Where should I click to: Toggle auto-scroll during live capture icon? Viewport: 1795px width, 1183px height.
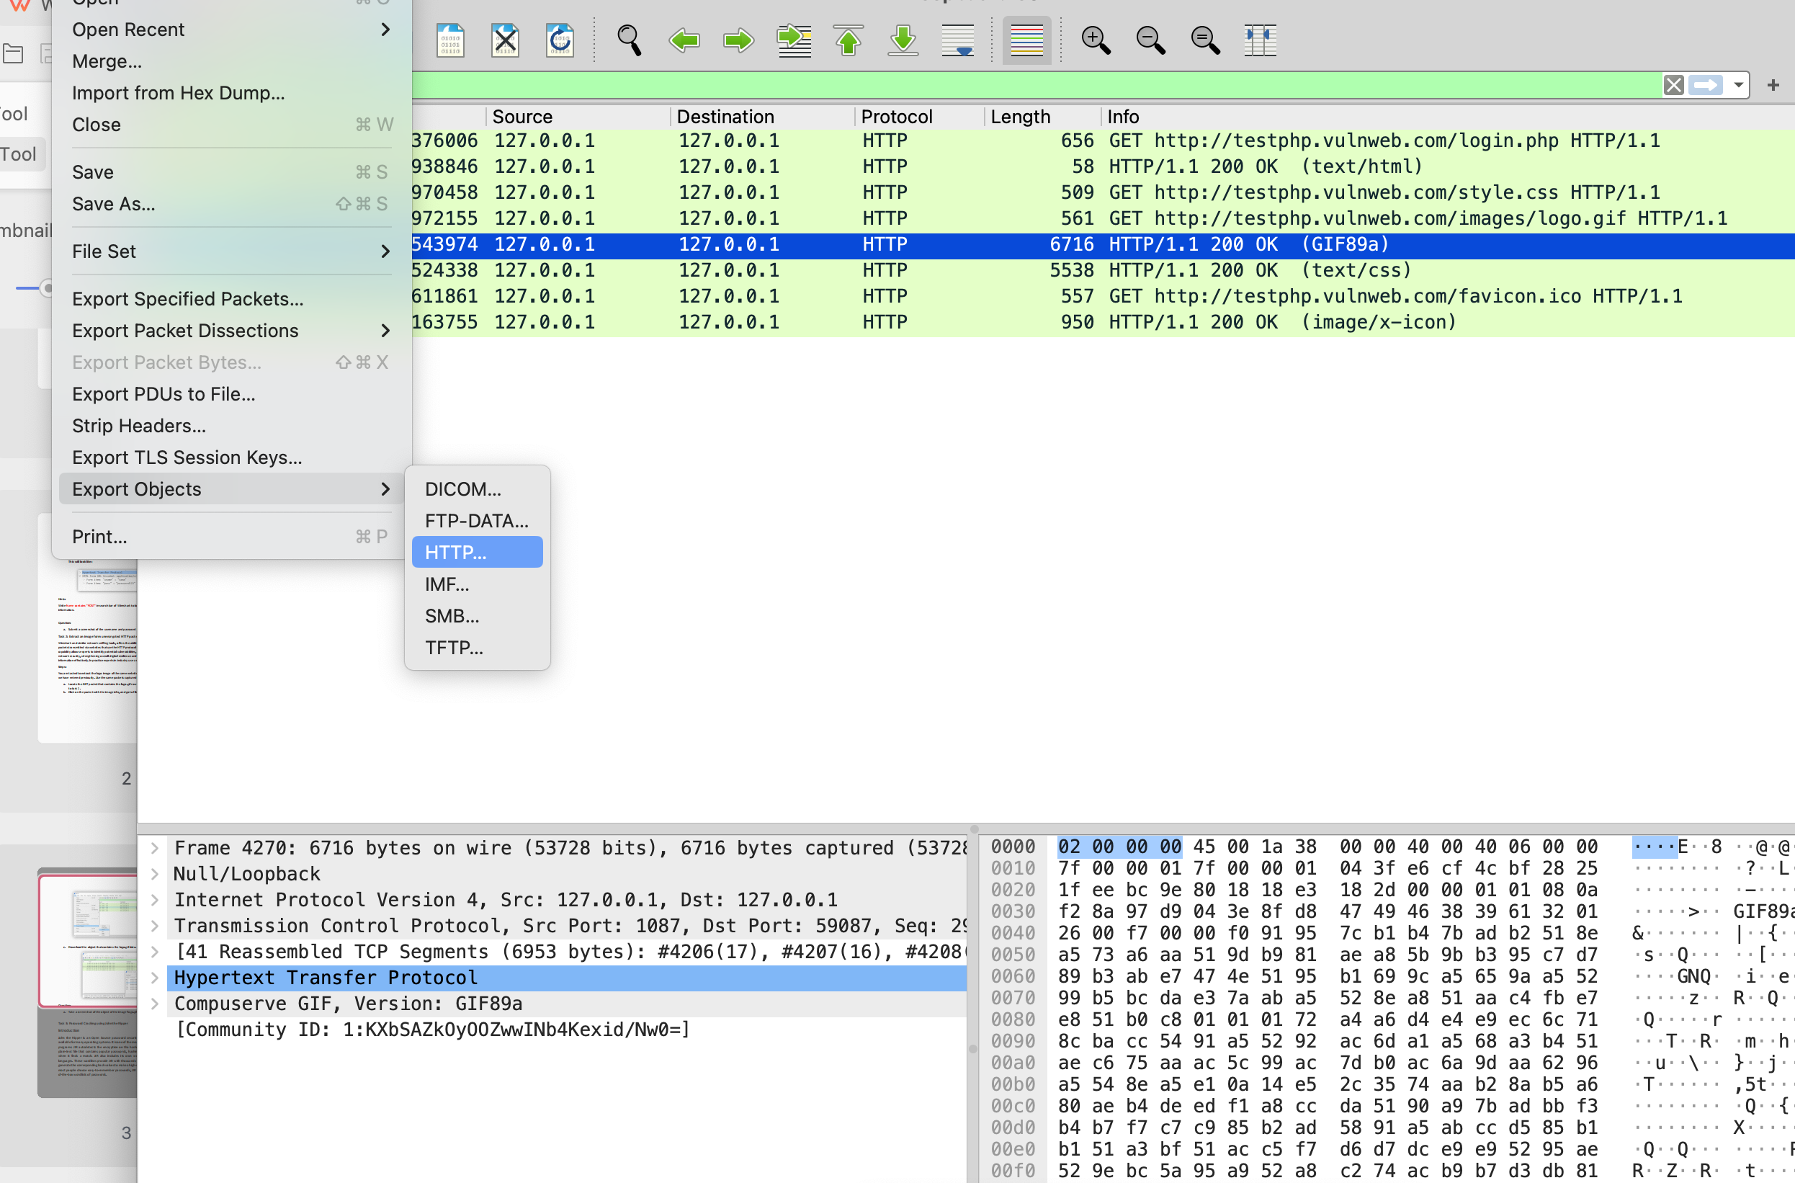(958, 40)
